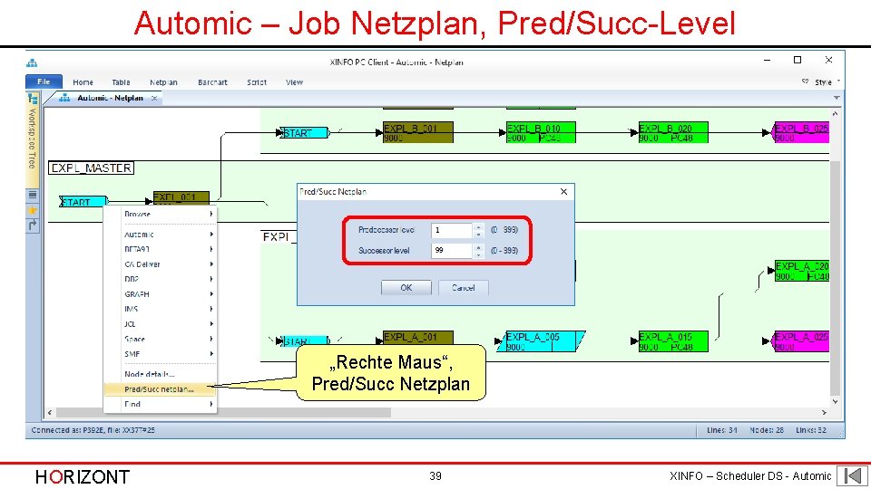Click the Predecessor level input field
This screenshot has height=489, width=871.
click(452, 230)
